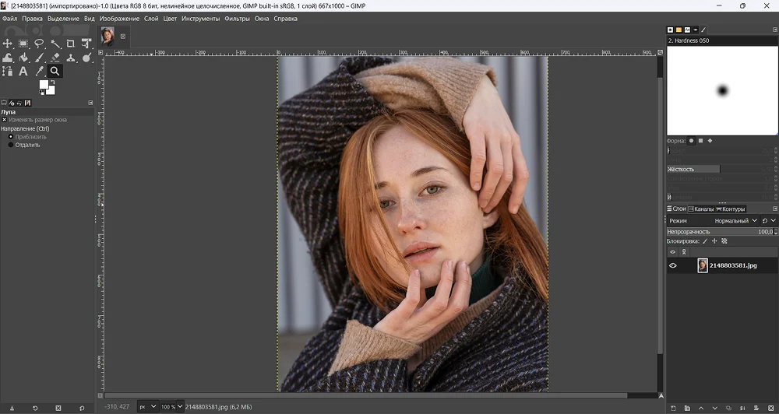Hide the 2148803581.jpg layer with eye icon

pyautogui.click(x=673, y=265)
